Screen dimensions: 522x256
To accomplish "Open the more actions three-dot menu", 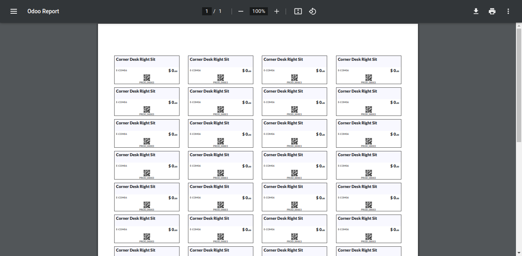I will pos(508,11).
